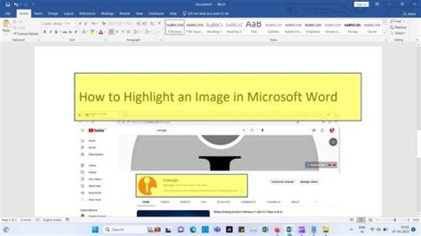Click the Share button

[x=409, y=13]
